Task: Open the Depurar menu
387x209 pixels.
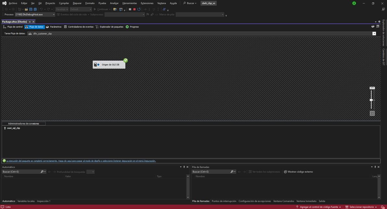Action: (x=77, y=3)
